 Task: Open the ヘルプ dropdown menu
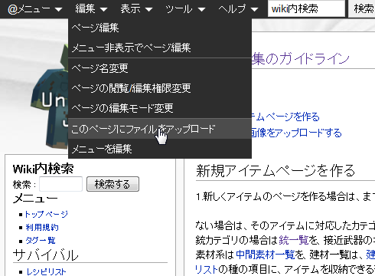tap(238, 9)
